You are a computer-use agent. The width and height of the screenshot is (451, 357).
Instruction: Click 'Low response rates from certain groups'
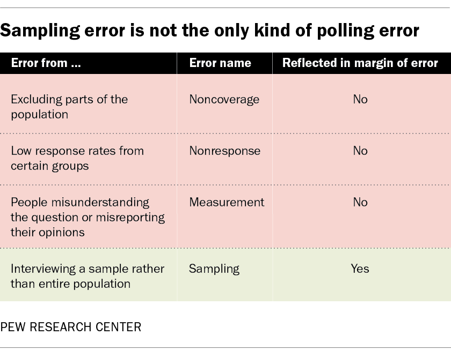point(77,158)
